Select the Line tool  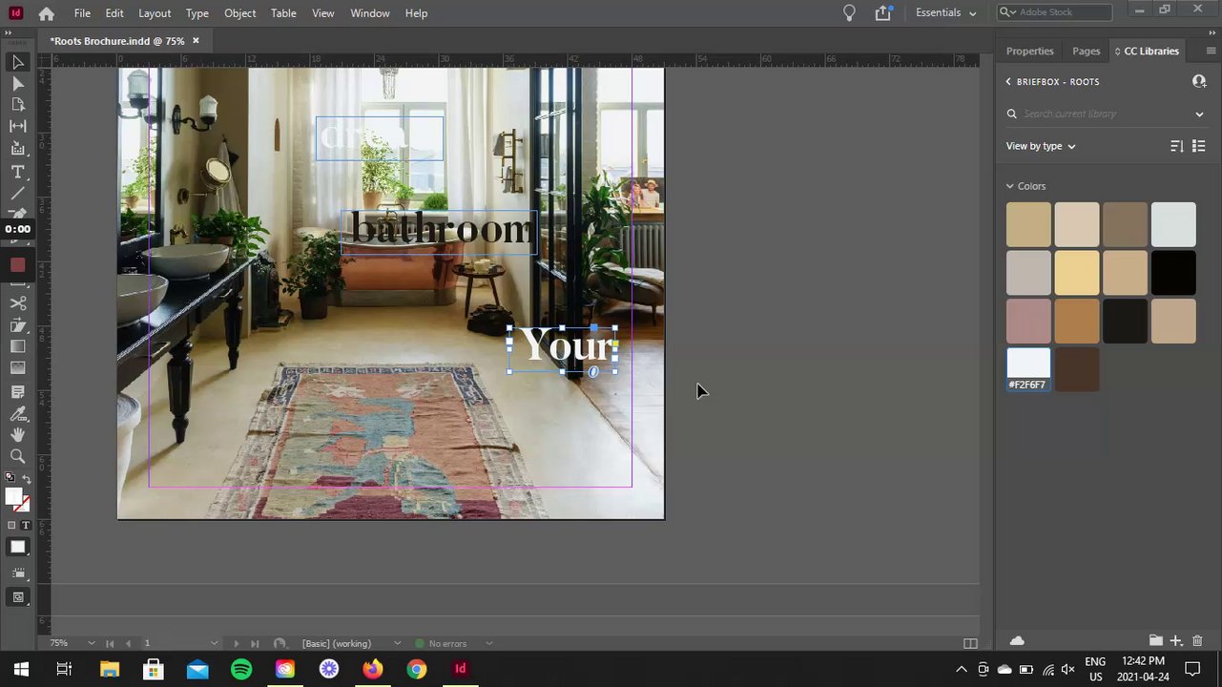pos(17,194)
